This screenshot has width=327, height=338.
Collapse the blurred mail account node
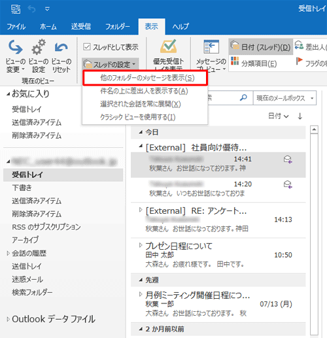pyautogui.click(x=8, y=161)
